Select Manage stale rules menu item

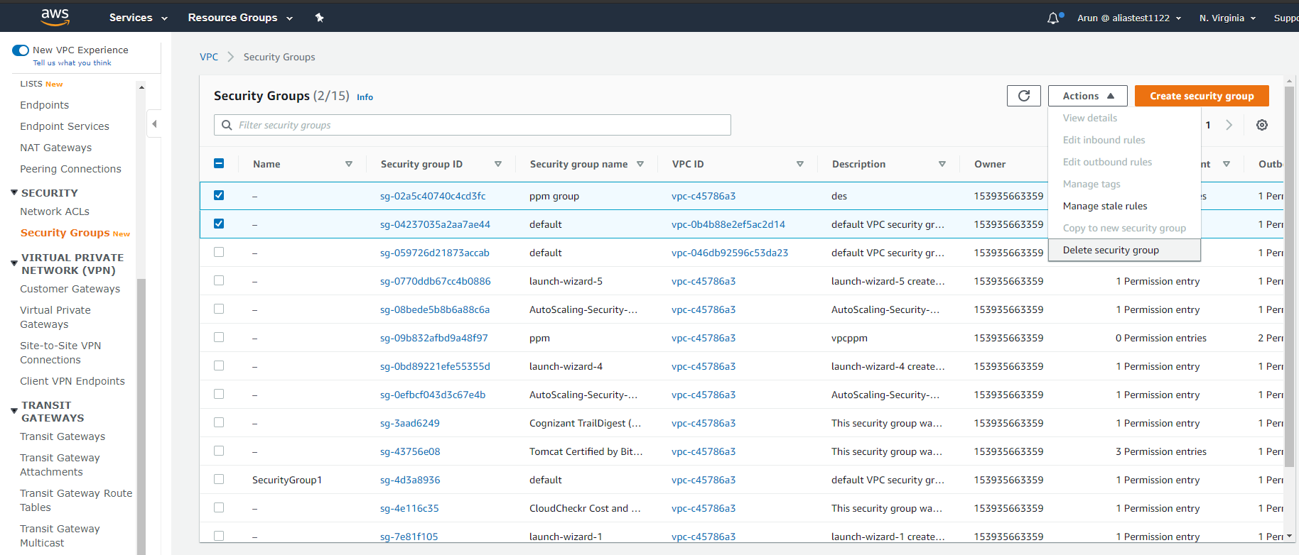tap(1105, 206)
